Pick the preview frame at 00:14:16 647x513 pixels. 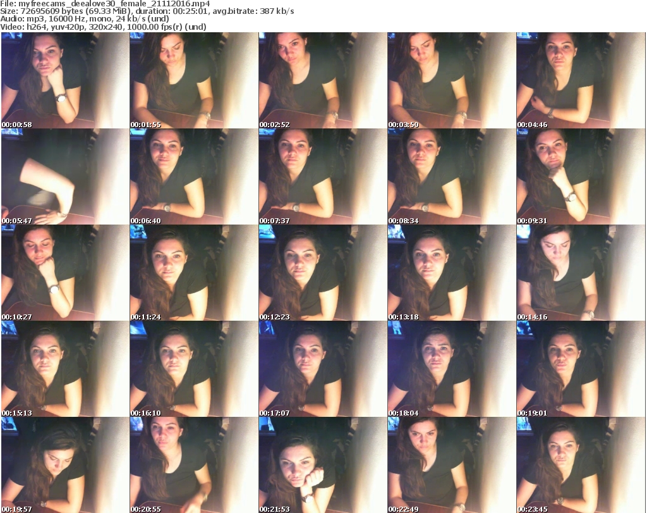tap(581, 273)
